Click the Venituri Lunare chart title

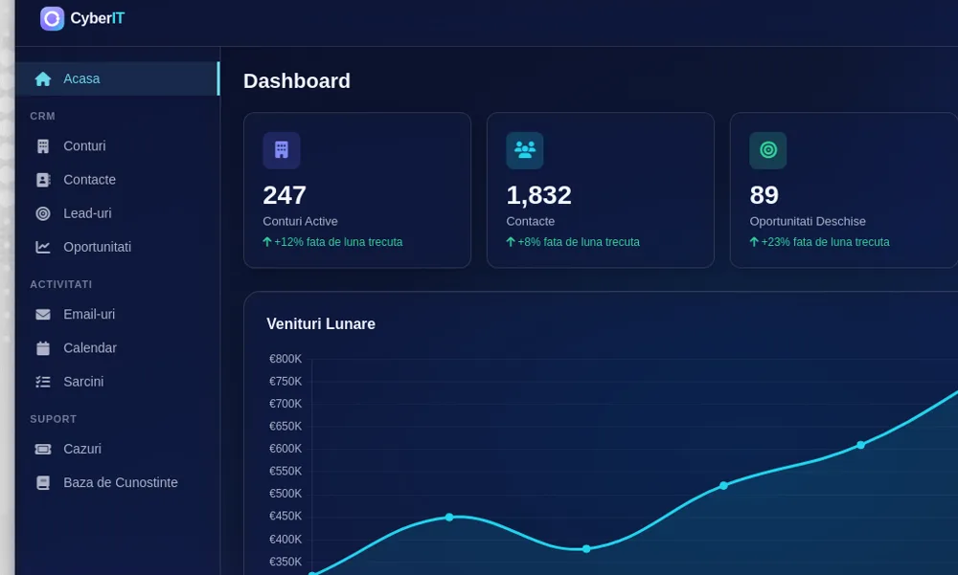coord(321,324)
